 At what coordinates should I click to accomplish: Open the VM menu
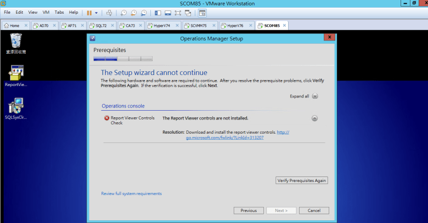tap(45, 12)
